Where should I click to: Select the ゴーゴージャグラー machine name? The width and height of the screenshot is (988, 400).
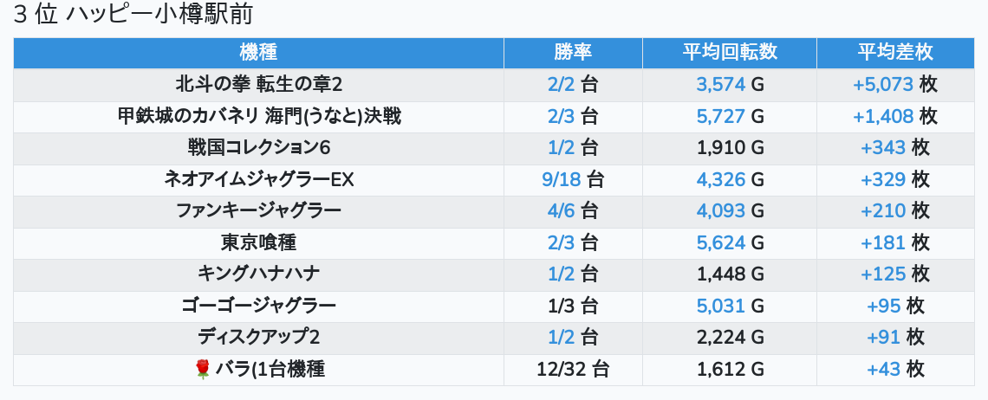258,306
